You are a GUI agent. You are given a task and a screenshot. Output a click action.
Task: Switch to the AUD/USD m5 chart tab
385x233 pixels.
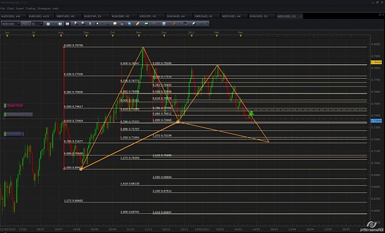(x=14, y=17)
